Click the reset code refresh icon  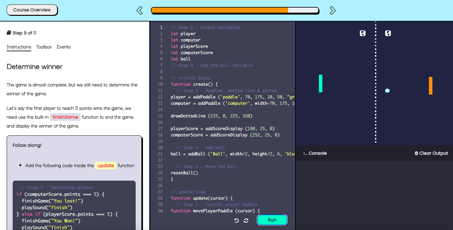tap(246, 221)
